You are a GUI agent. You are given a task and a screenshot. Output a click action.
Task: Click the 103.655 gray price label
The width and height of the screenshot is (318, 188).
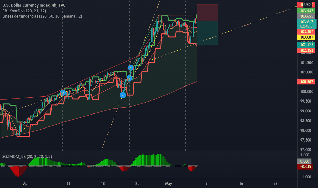(x=306, y=16)
